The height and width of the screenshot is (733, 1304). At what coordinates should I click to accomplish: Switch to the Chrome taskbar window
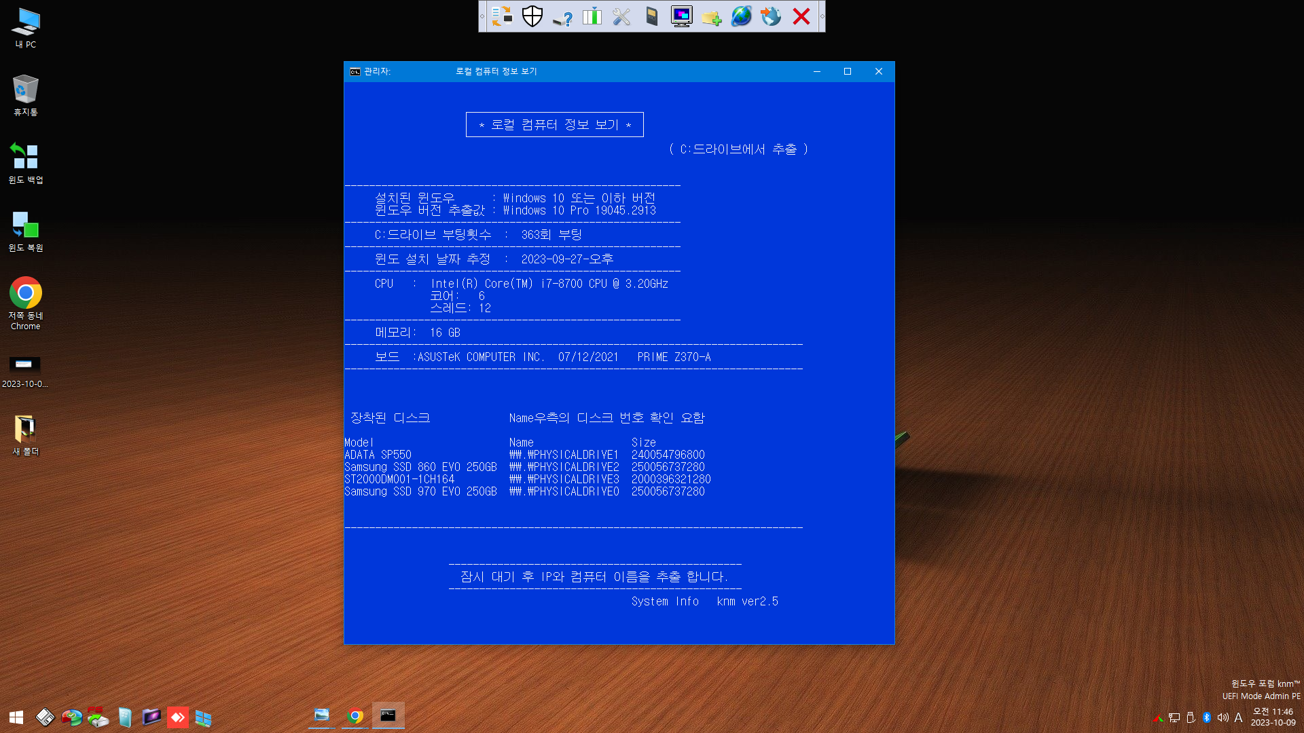(x=355, y=715)
